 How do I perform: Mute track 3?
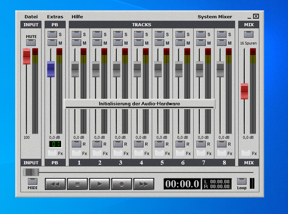point(118,42)
